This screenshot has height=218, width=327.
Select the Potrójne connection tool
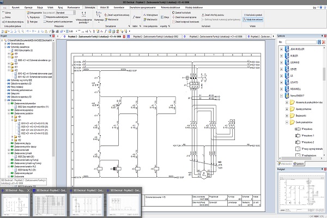click(32, 22)
